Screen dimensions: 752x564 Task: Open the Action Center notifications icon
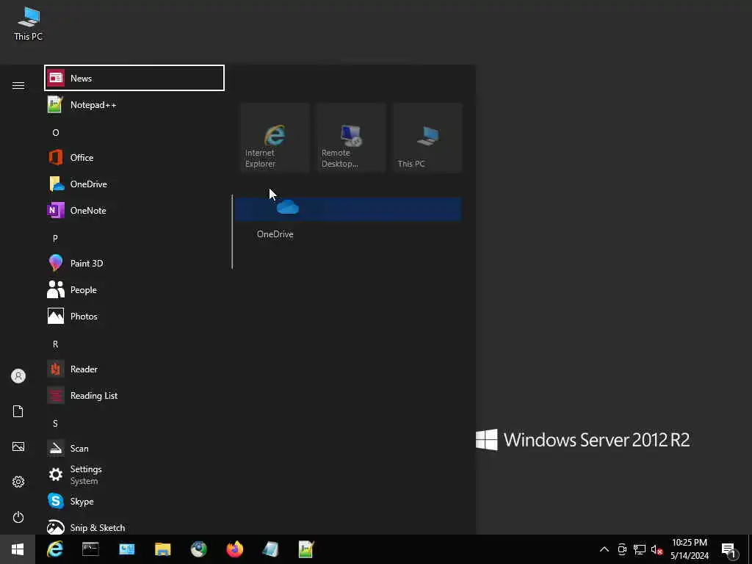pos(729,550)
